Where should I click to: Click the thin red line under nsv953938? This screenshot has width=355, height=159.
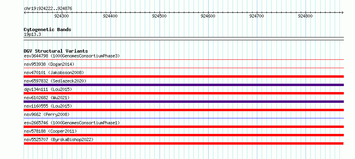tap(183, 68)
